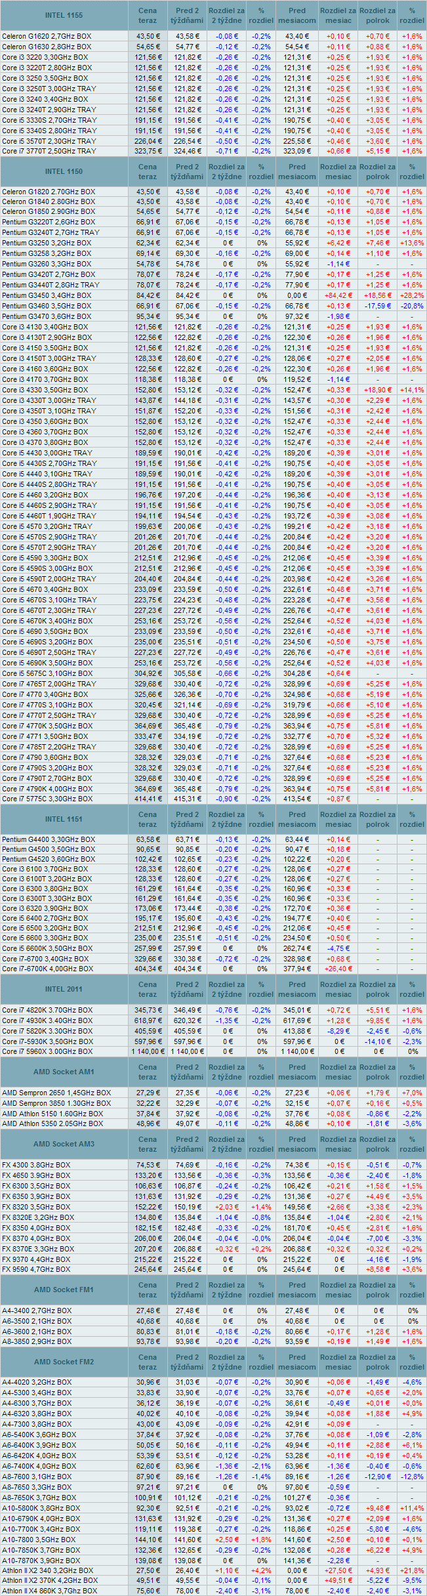The image size is (427, 1596).
Task: Select the INTEL 1155 section header
Action: coord(64,15)
